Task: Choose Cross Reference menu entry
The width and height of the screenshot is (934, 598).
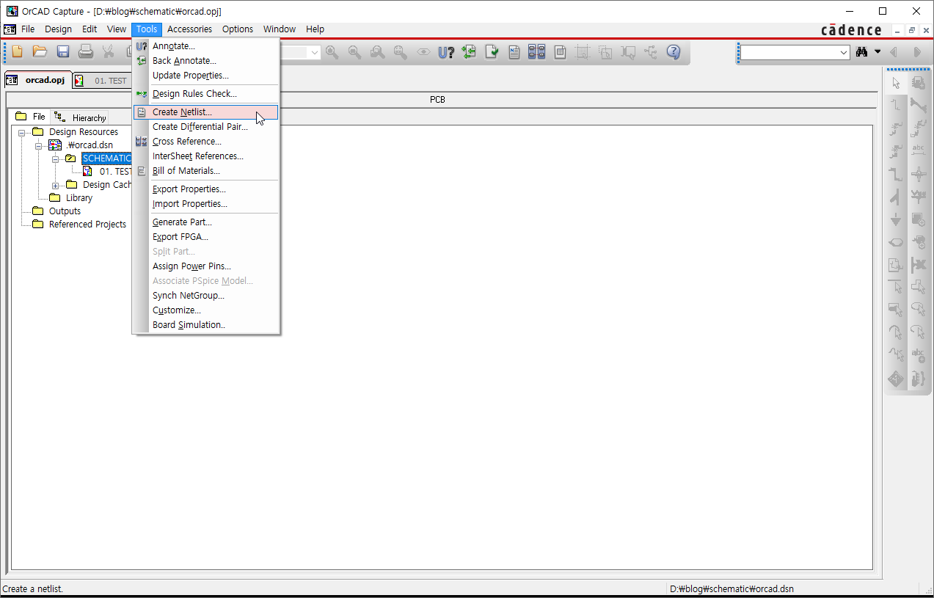Action: pos(206,142)
